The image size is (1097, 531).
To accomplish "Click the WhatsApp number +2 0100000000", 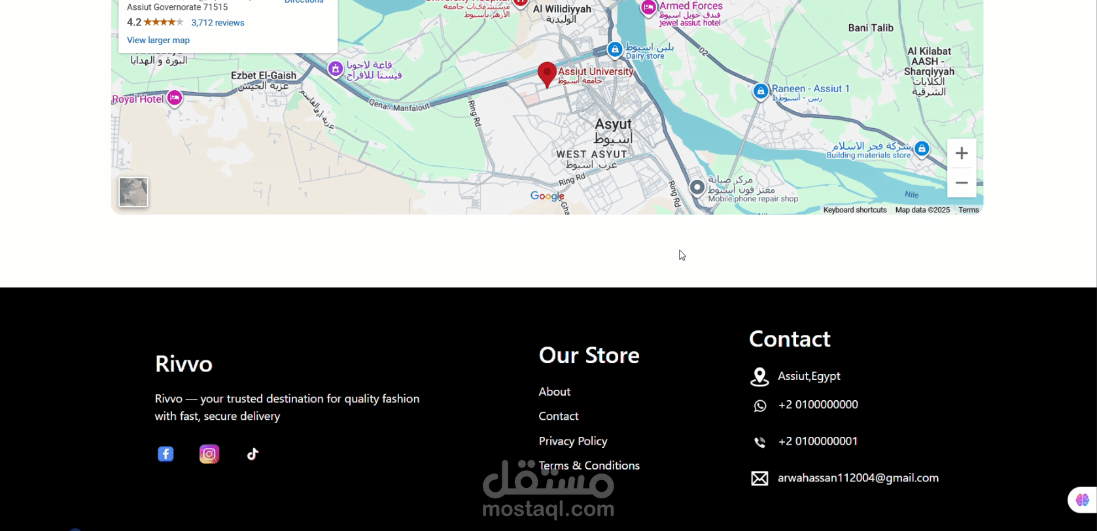I will click(x=818, y=405).
